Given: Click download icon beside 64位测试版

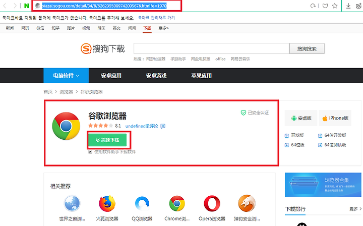Looking at the screenshot, I should 320,145.
